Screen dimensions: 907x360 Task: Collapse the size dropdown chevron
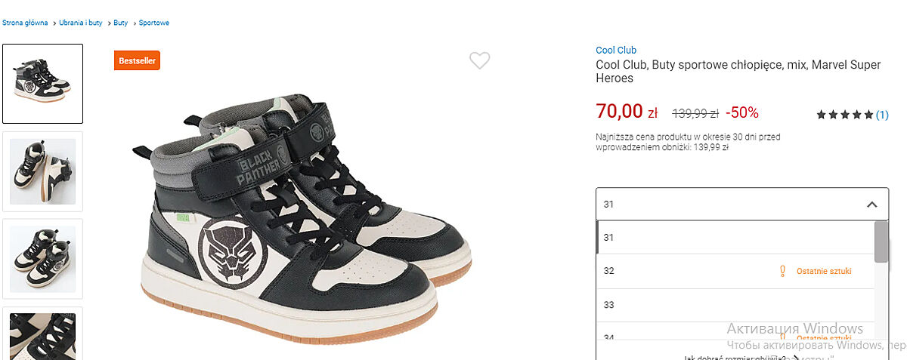871,205
